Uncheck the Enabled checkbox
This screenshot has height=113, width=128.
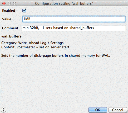click(24, 11)
